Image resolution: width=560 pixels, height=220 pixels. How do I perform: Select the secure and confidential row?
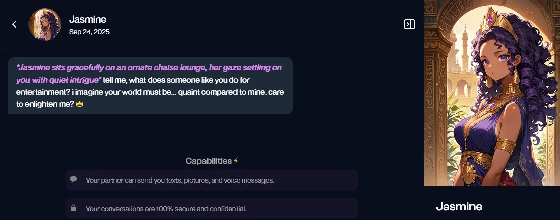point(212,208)
